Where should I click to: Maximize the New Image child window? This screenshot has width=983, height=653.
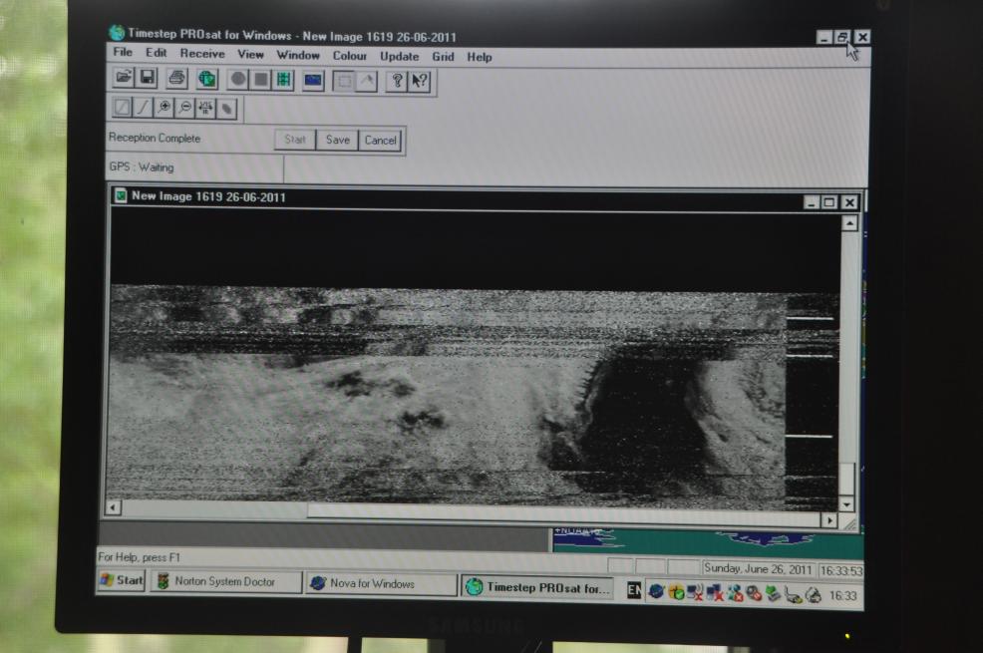[x=829, y=201]
